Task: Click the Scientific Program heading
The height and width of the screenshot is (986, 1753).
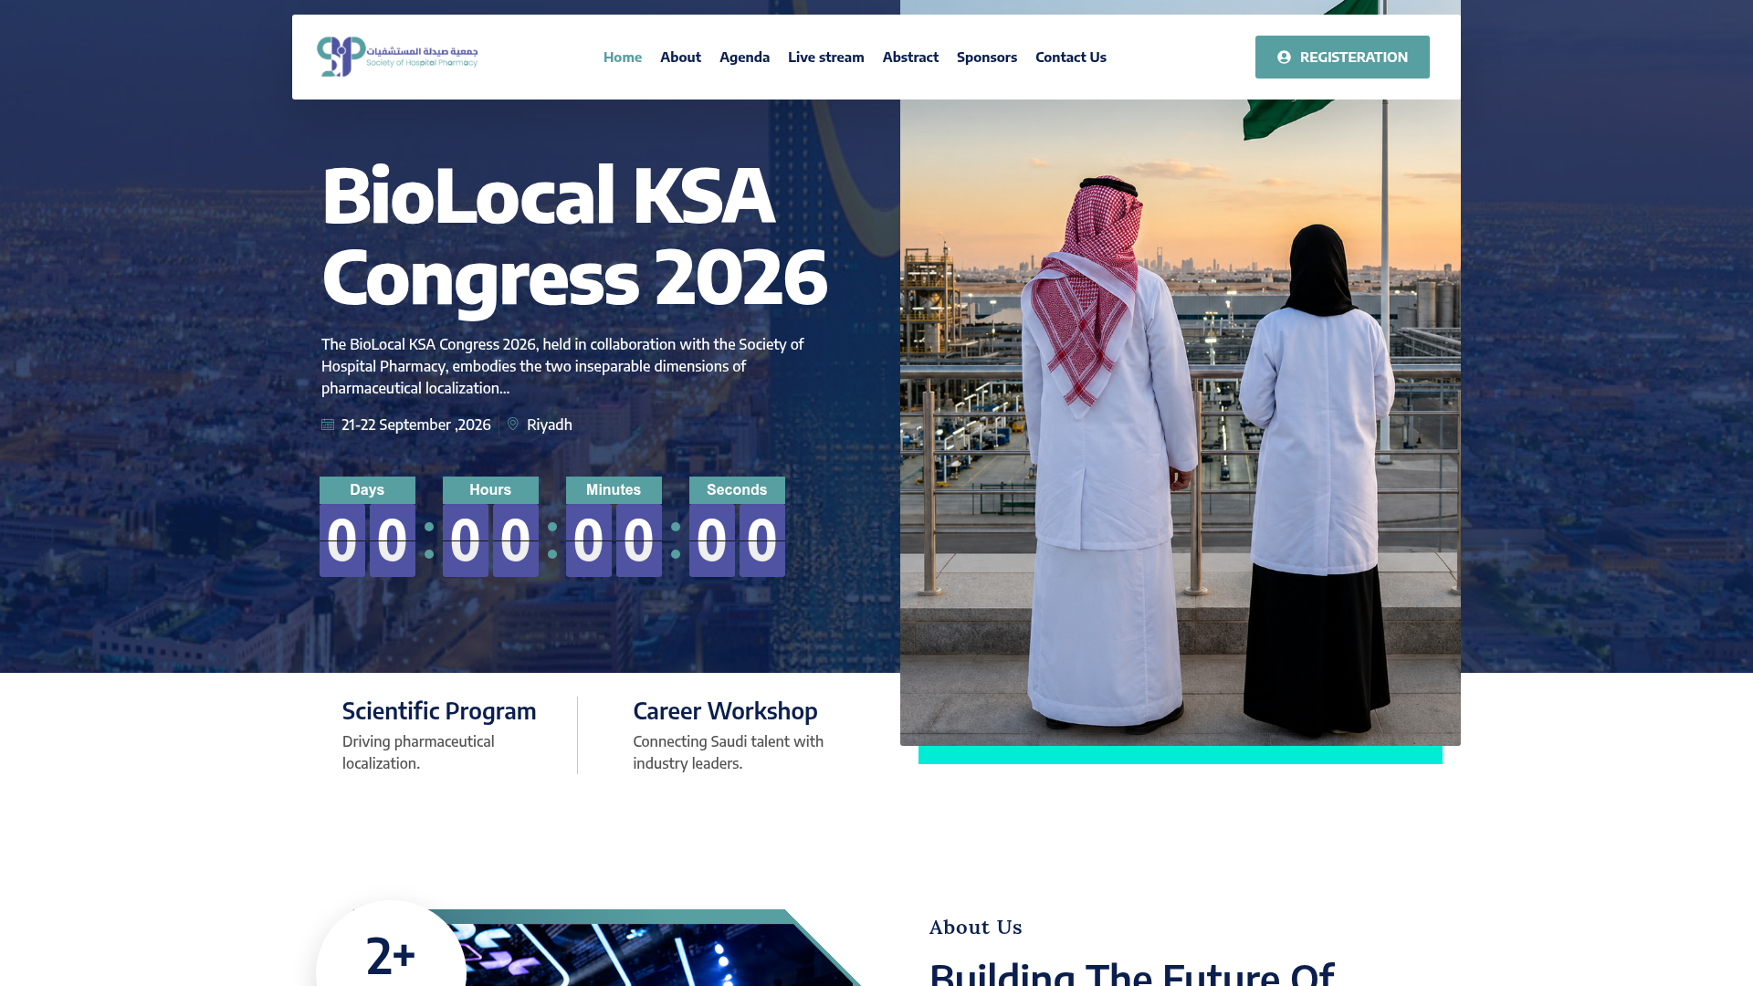Action: 439,710
